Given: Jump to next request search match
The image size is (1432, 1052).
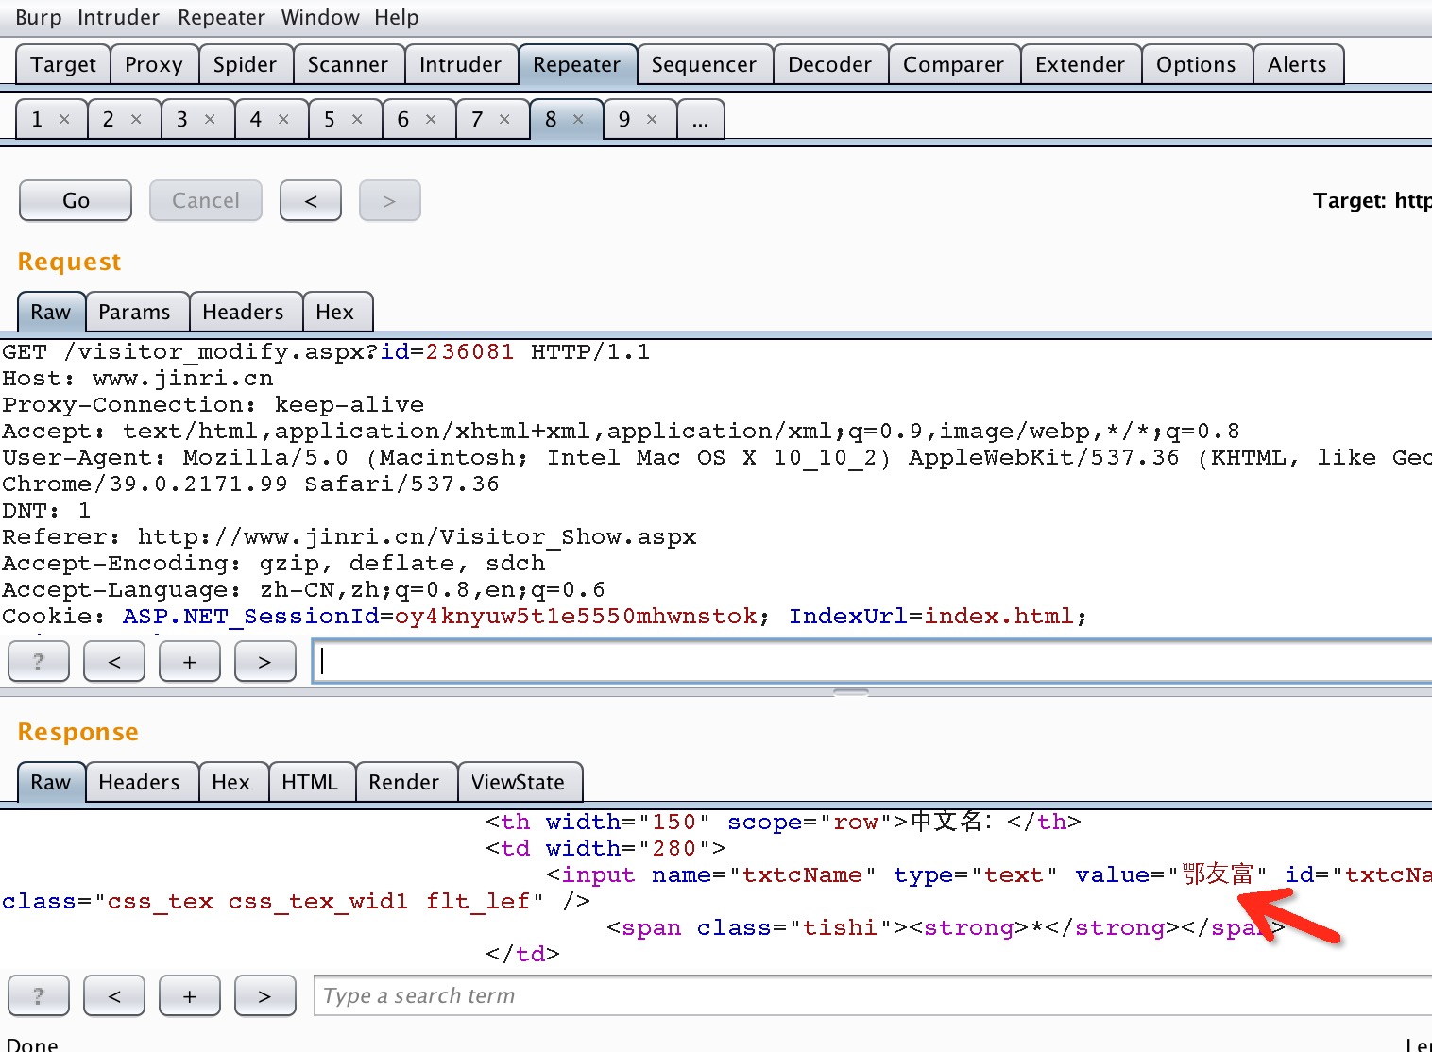Looking at the screenshot, I should tap(265, 661).
